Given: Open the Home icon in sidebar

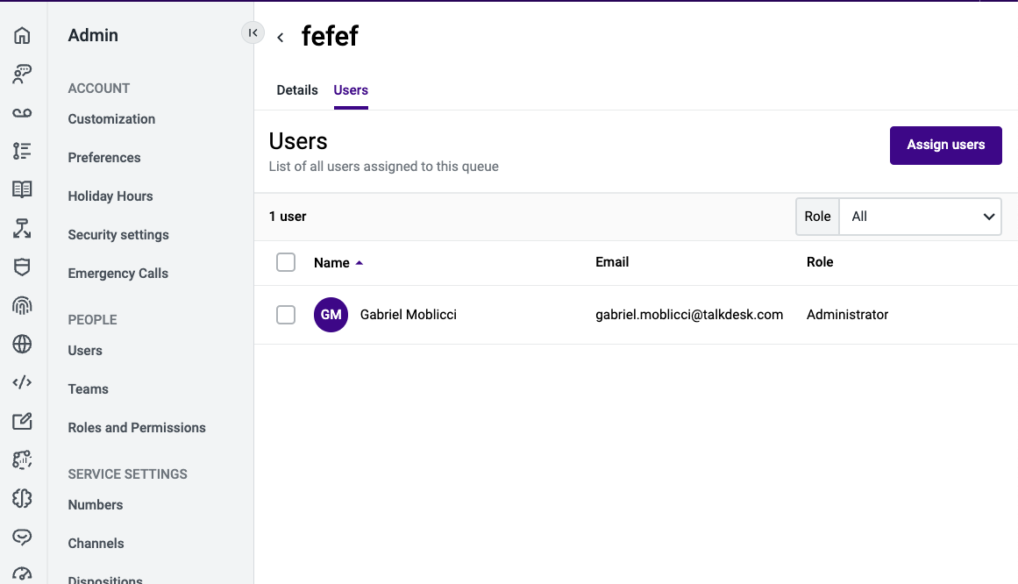Looking at the screenshot, I should [x=22, y=35].
